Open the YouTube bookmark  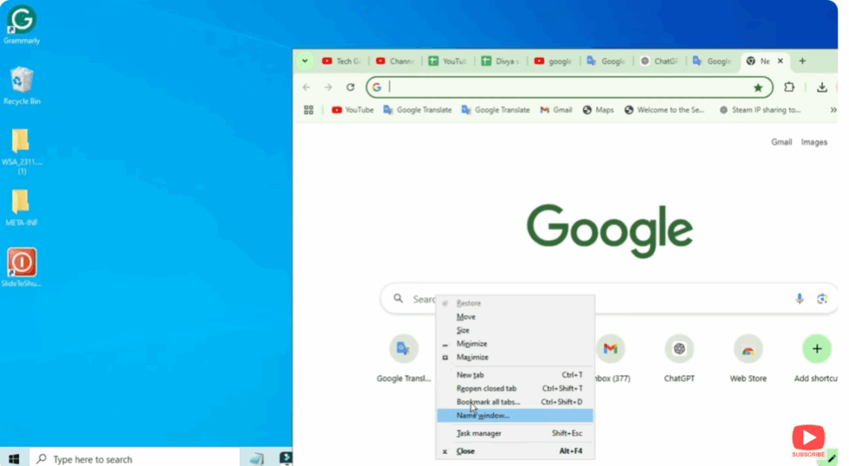(x=352, y=110)
